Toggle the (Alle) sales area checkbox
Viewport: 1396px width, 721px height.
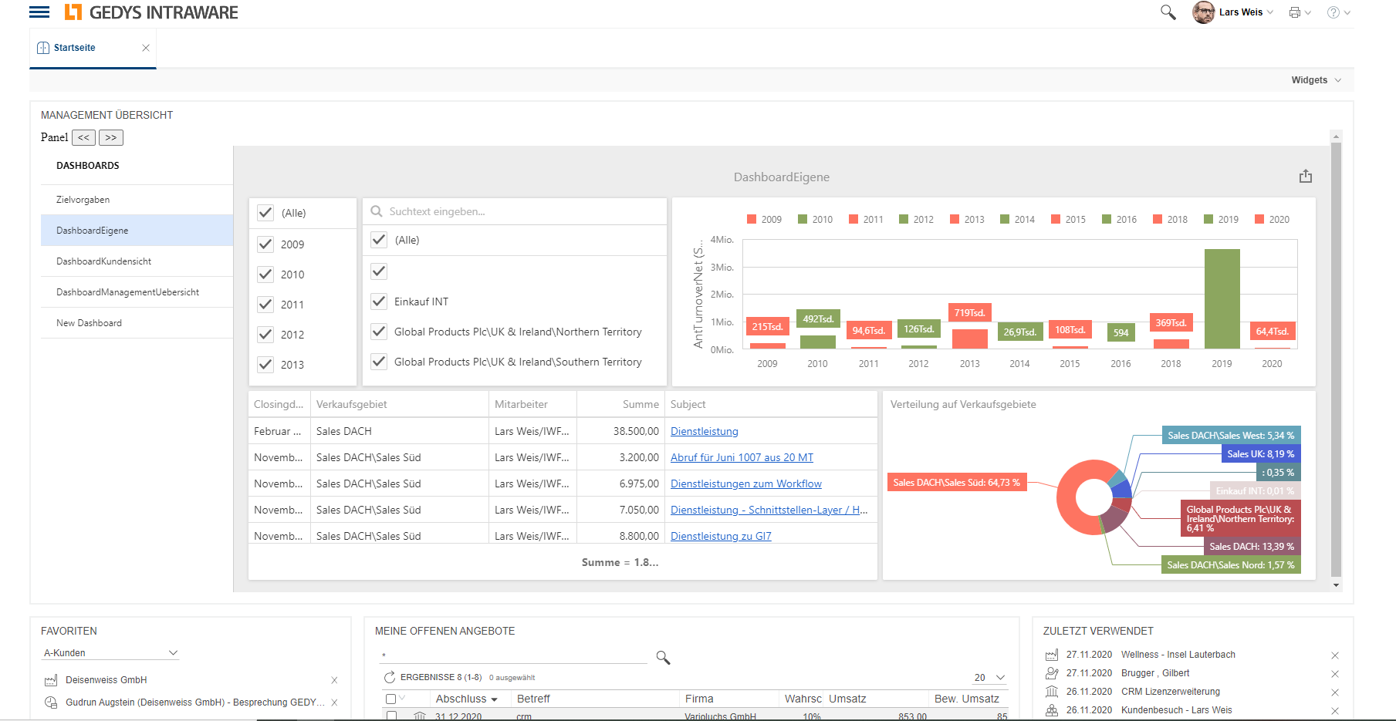(x=379, y=240)
